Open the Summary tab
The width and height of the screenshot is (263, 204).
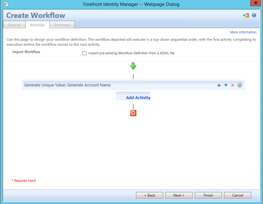(62, 25)
